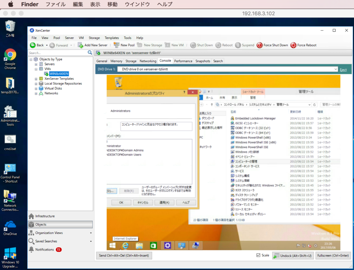Collapse the Objects by Type tree node
354x270 pixels.
[x=31, y=59]
